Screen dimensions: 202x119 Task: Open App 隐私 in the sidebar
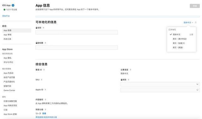[8, 58]
